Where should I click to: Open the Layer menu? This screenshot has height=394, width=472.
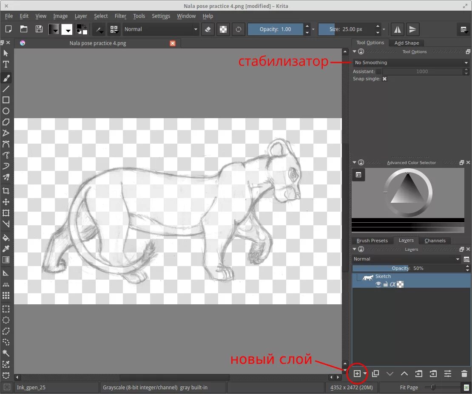click(81, 16)
